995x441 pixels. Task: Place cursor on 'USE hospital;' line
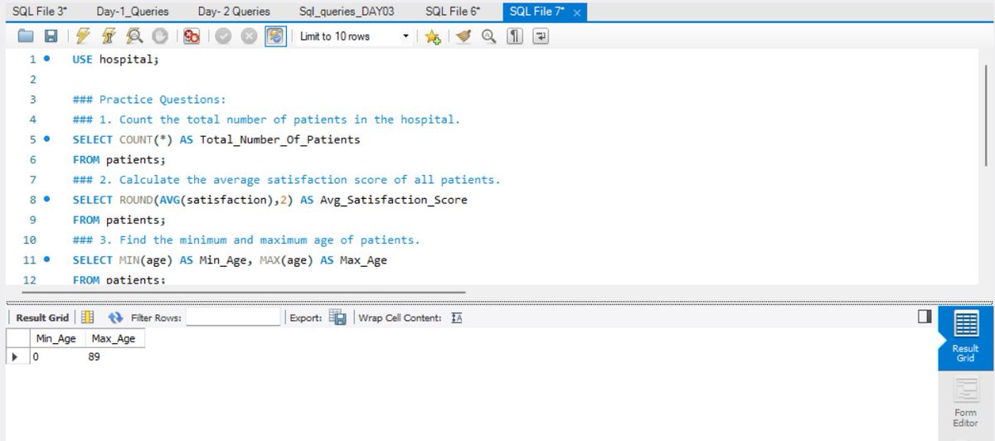click(114, 60)
